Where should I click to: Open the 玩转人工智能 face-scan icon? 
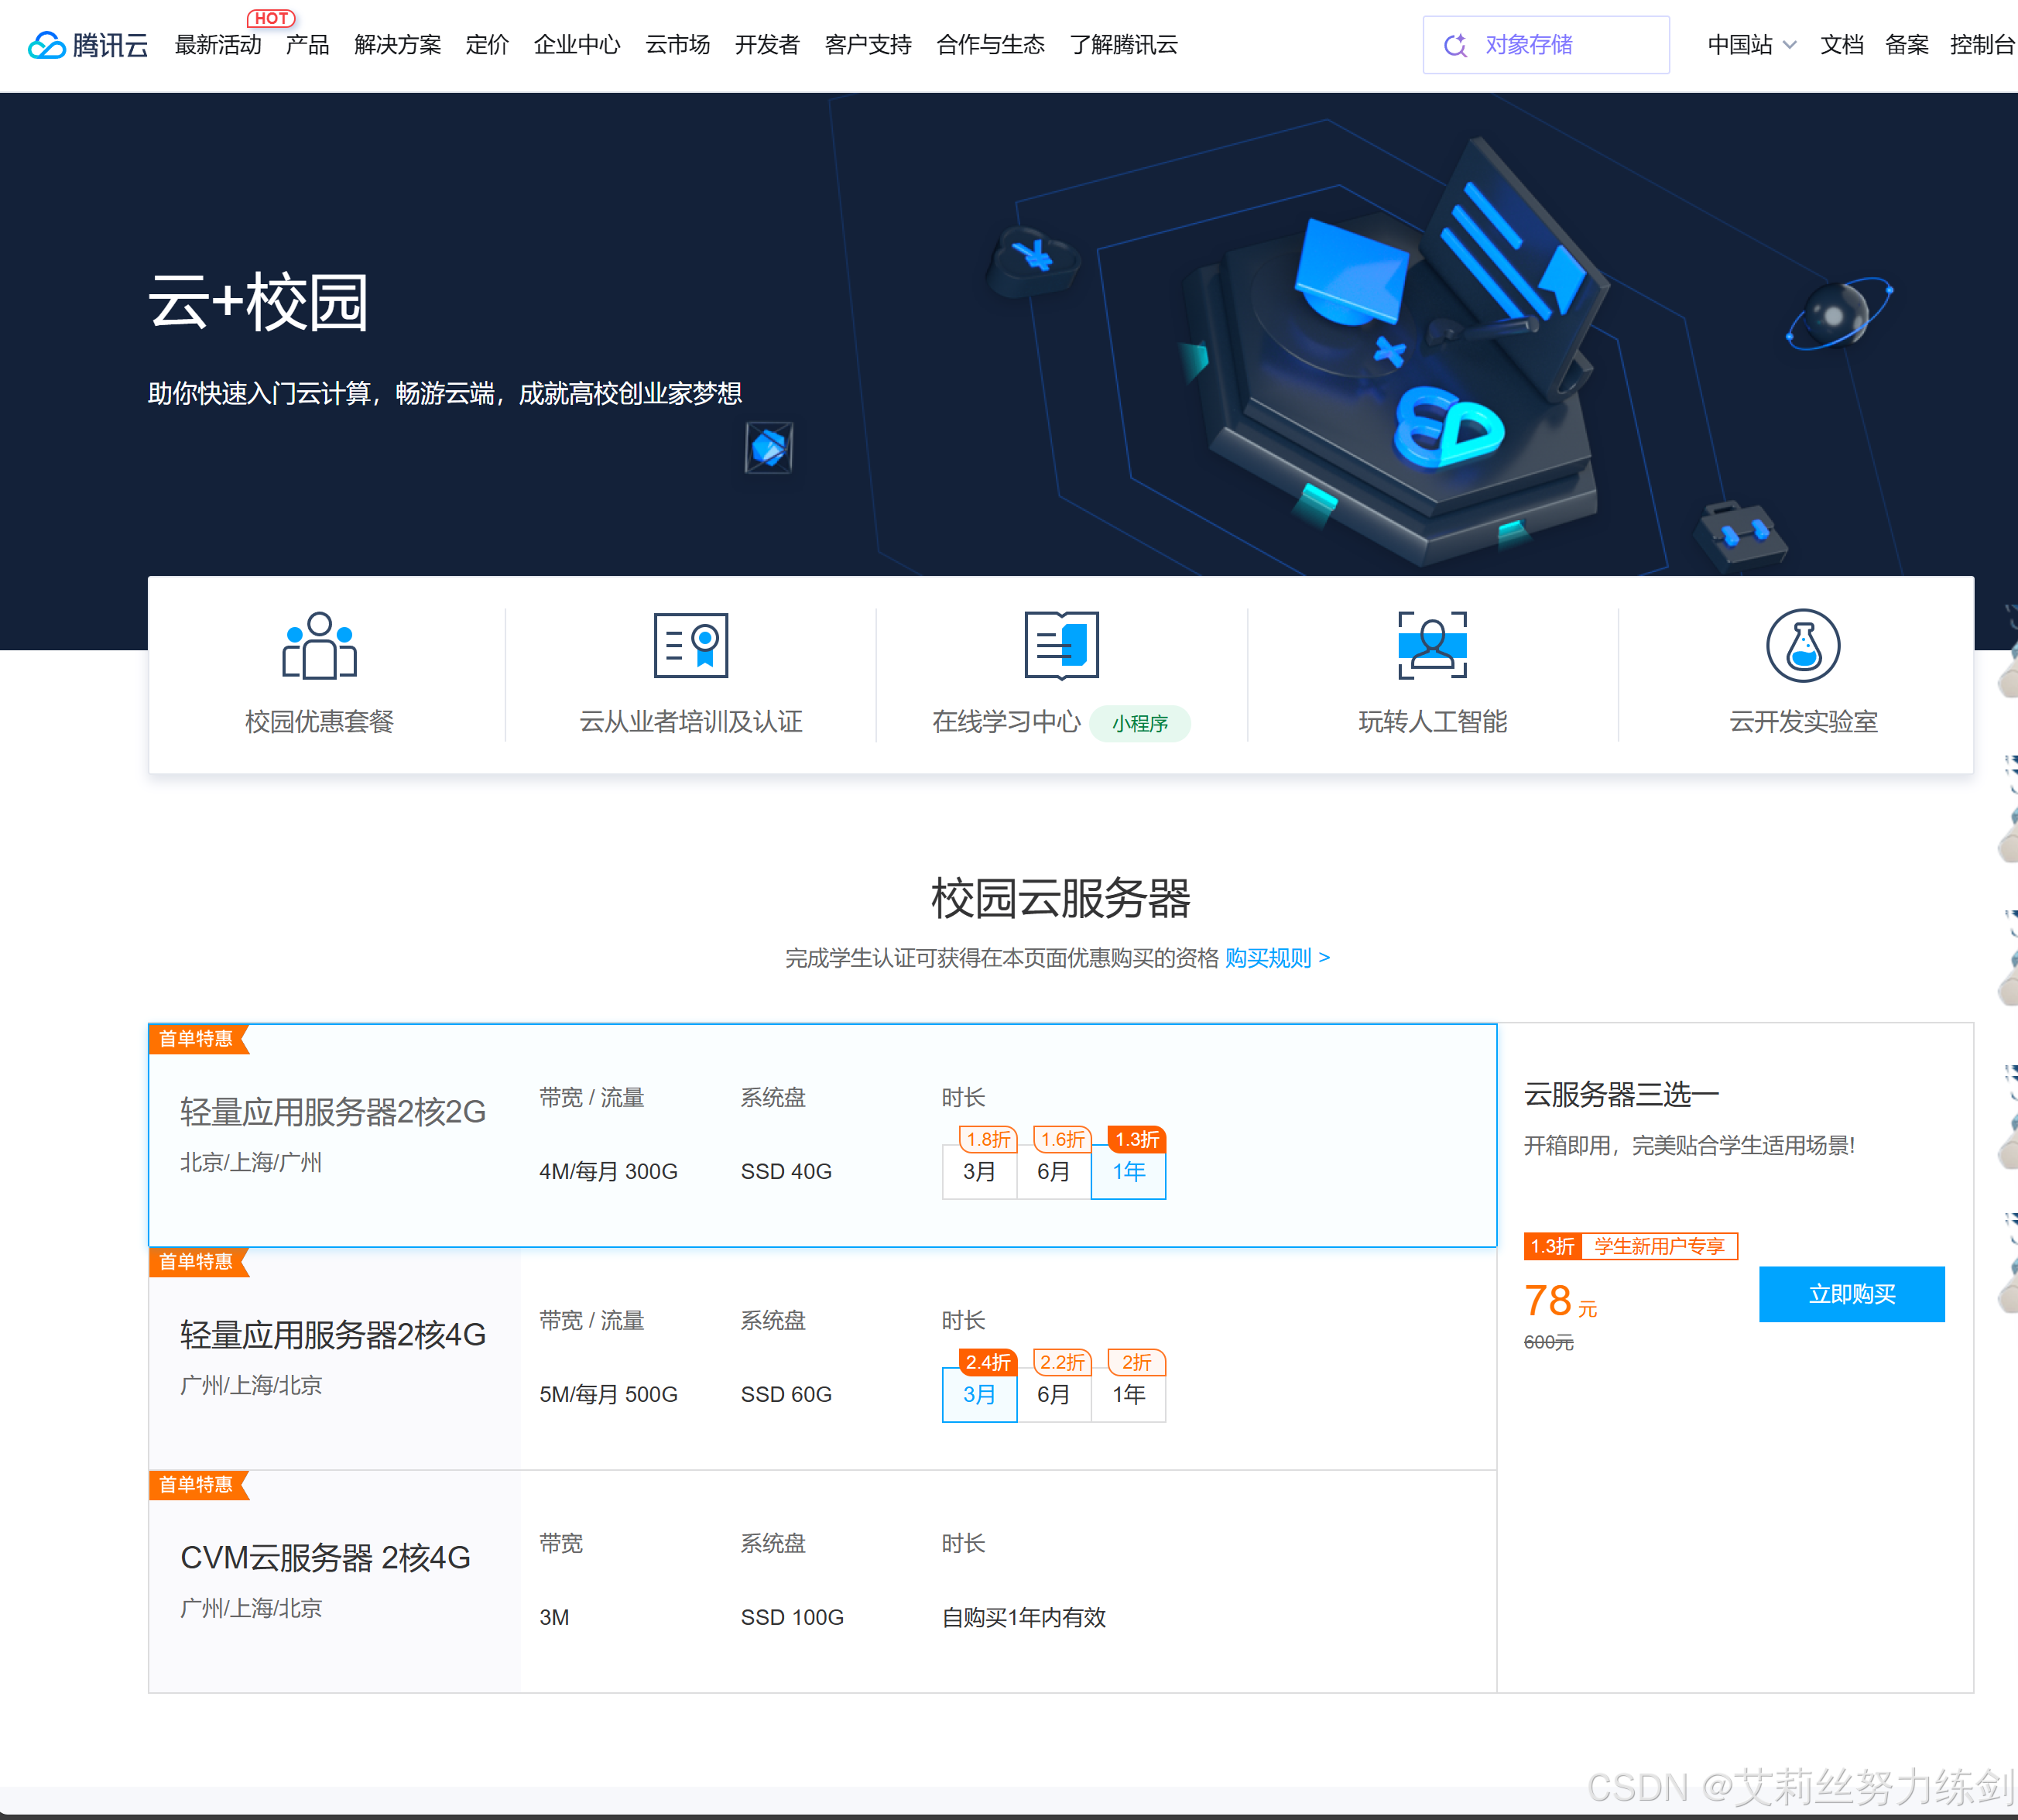(1431, 646)
